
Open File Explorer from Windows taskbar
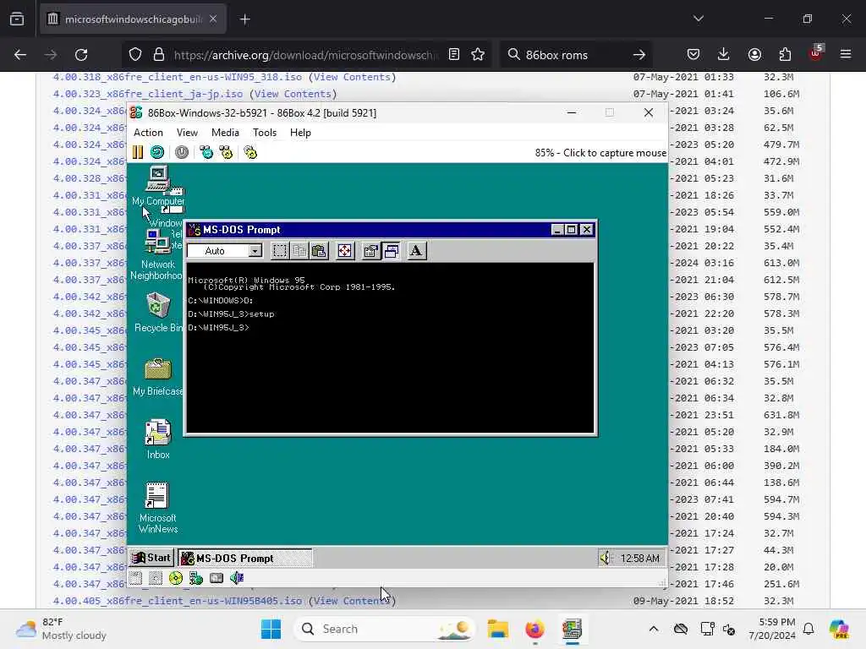497,629
